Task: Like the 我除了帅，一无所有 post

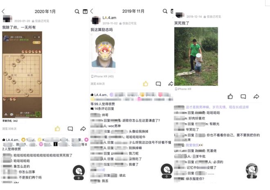Action: (57, 129)
